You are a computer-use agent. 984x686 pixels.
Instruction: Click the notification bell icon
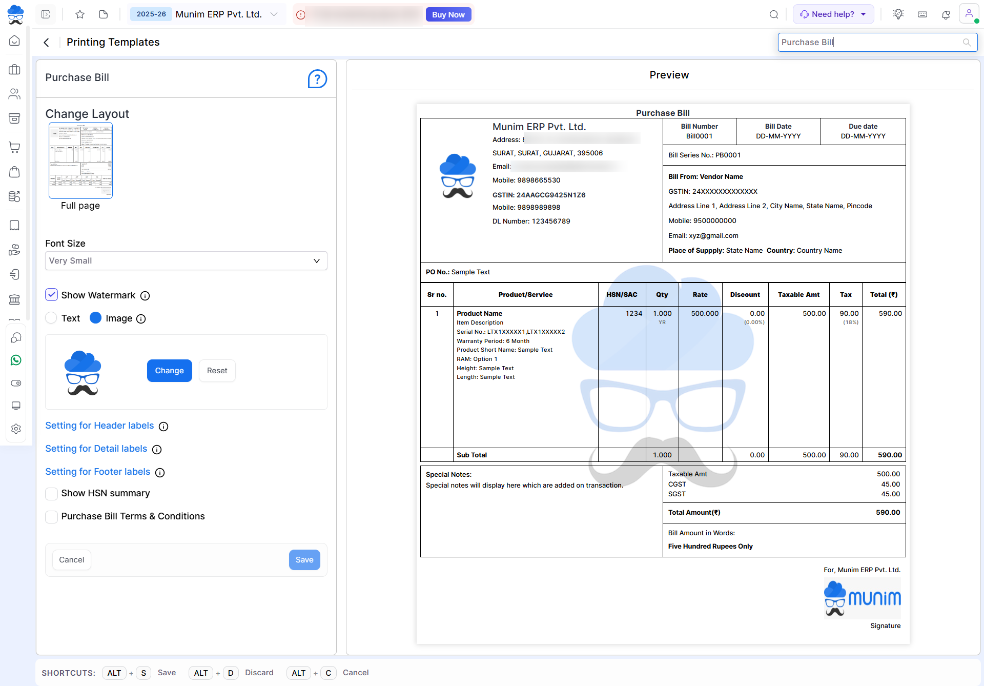[946, 15]
